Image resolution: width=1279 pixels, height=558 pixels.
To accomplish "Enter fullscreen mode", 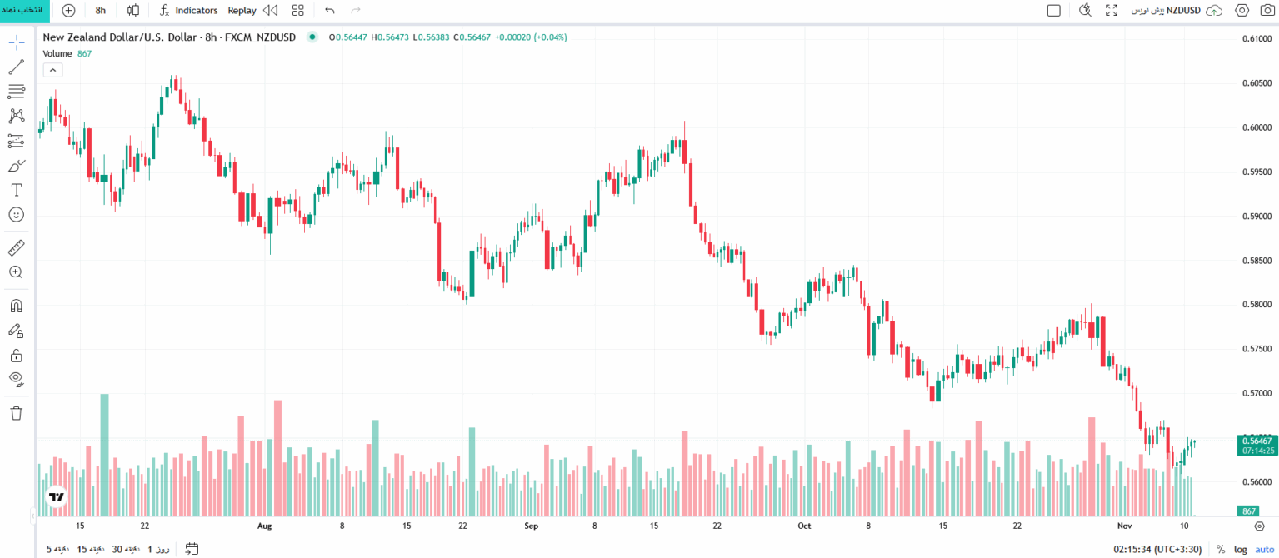I will [x=1112, y=10].
